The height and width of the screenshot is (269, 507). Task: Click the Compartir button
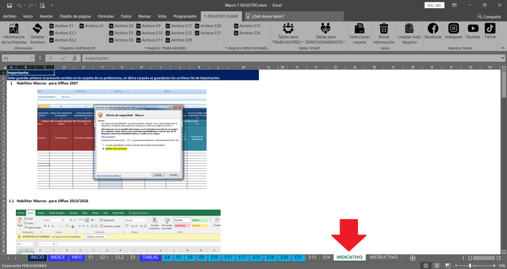489,16
